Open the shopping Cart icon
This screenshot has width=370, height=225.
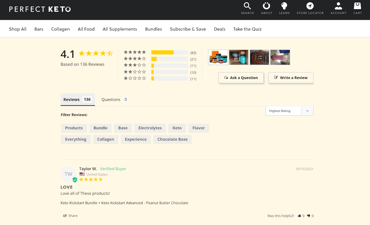(x=357, y=6)
